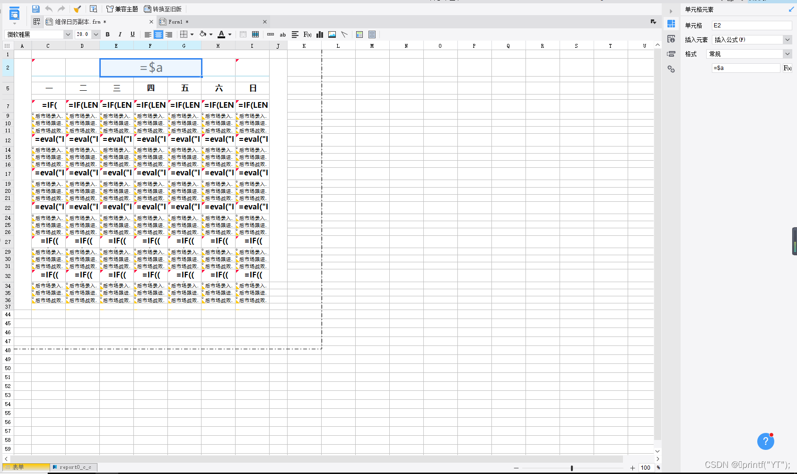Image resolution: width=797 pixels, height=474 pixels.
Task: Click the merge cells icon
Action: pos(243,34)
